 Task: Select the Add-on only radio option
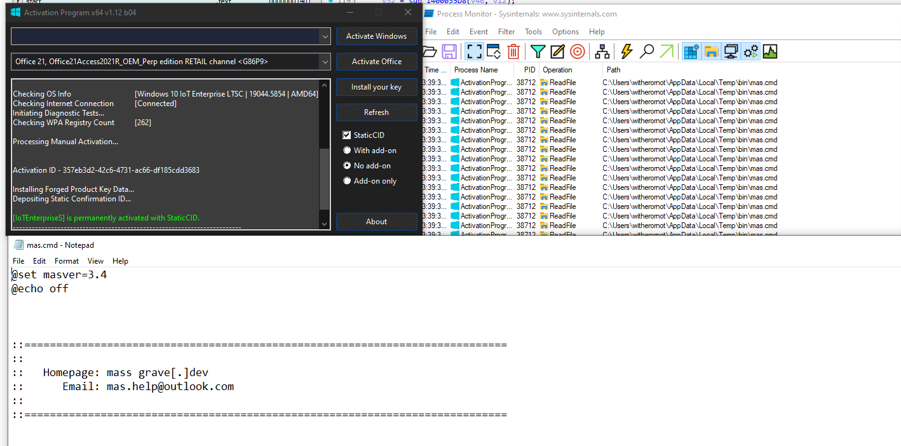click(x=346, y=181)
